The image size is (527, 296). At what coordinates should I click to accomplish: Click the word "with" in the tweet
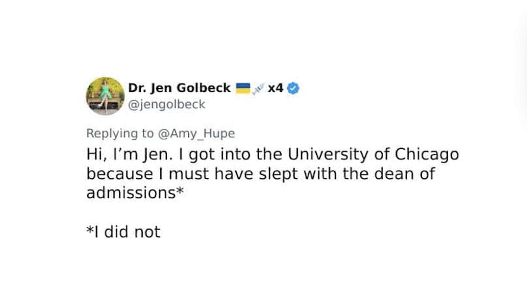(x=320, y=174)
